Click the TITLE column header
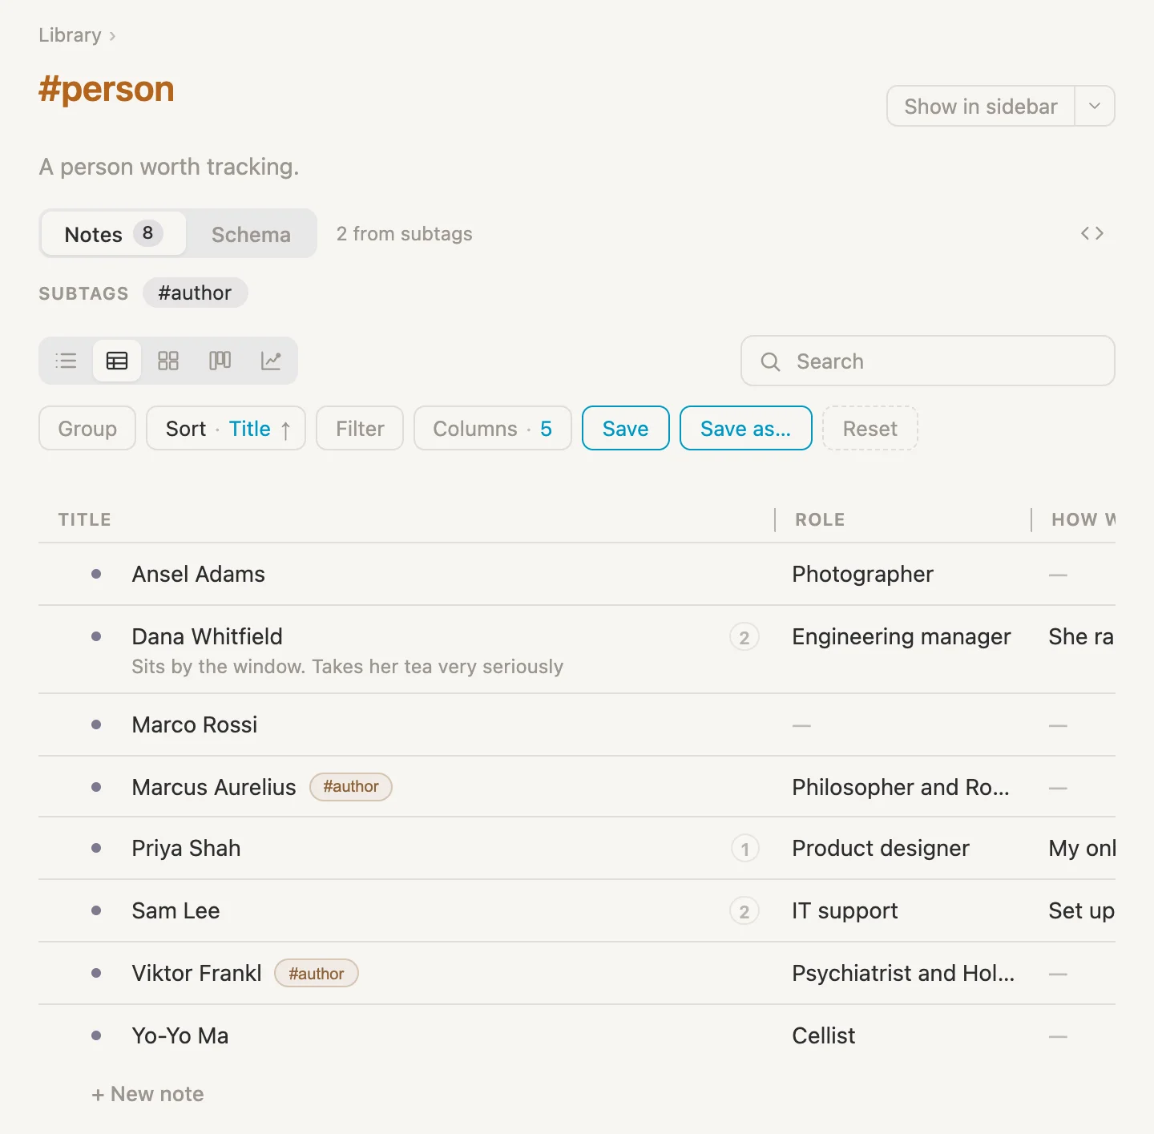 (85, 519)
